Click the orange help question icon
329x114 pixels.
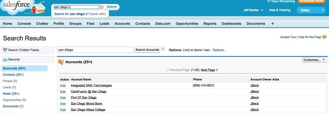(x=324, y=37)
